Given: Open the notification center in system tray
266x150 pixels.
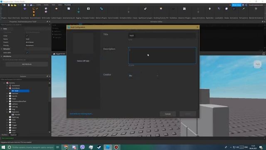Looking at the screenshot, I should [261, 147].
